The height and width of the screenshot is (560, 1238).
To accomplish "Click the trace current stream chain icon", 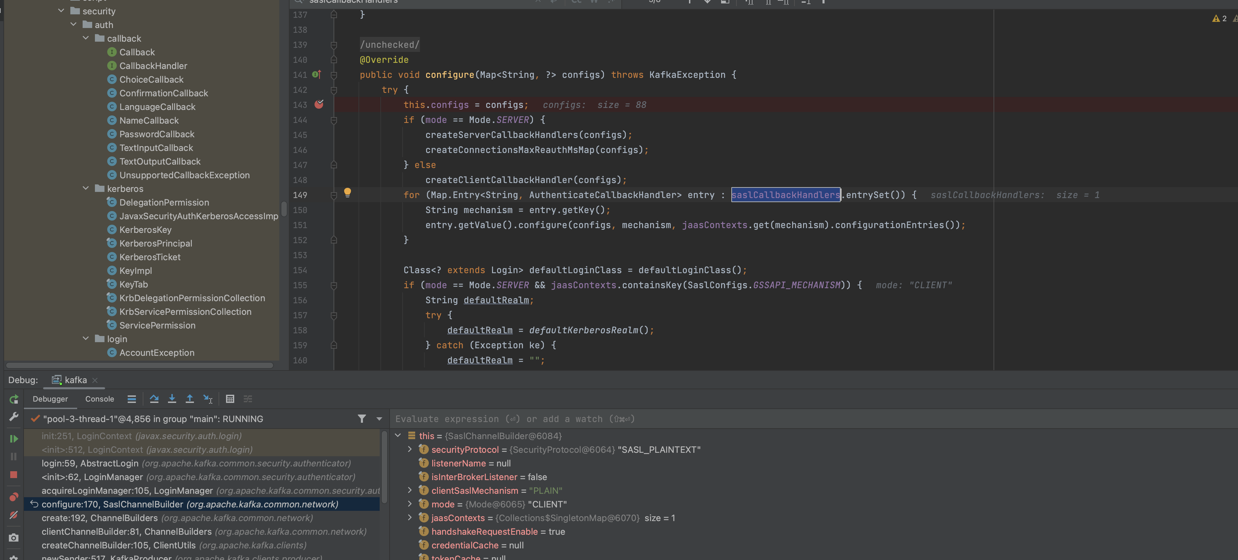I will click(x=248, y=399).
